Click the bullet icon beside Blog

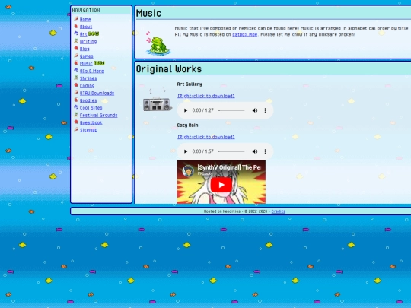click(76, 48)
